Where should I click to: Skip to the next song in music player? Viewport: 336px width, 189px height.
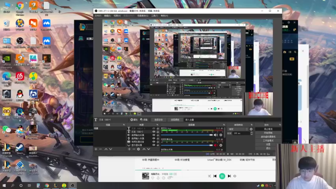229,176
